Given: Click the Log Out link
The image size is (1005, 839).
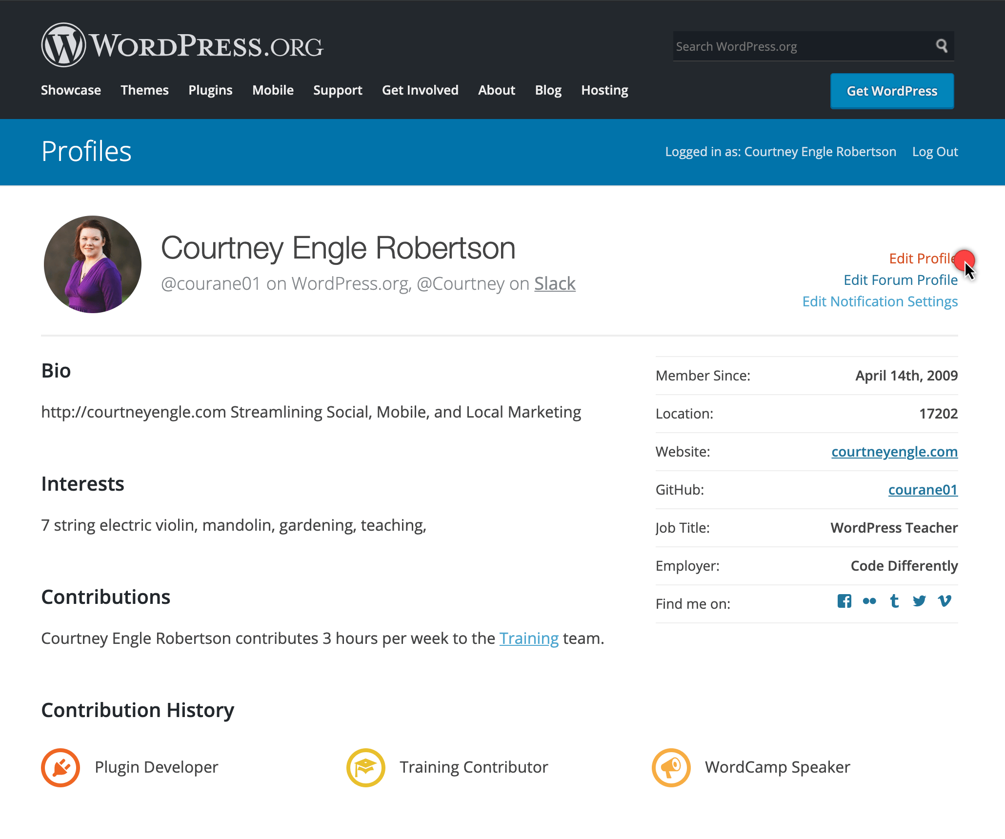Looking at the screenshot, I should [x=935, y=152].
